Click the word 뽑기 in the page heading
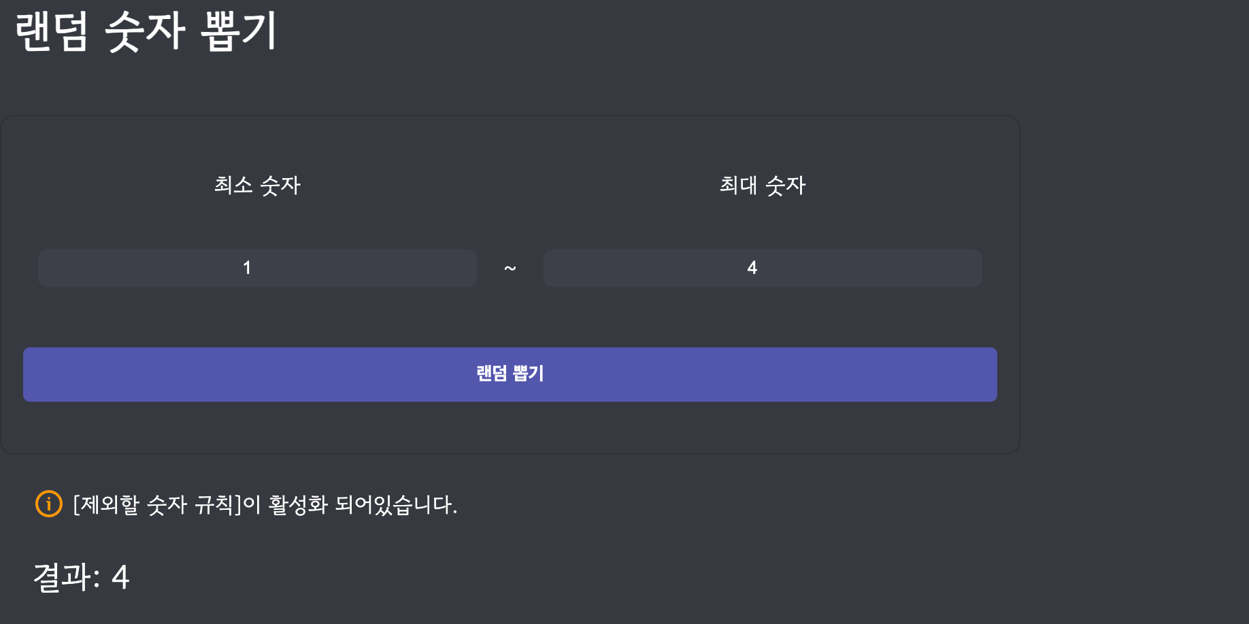 (x=239, y=31)
